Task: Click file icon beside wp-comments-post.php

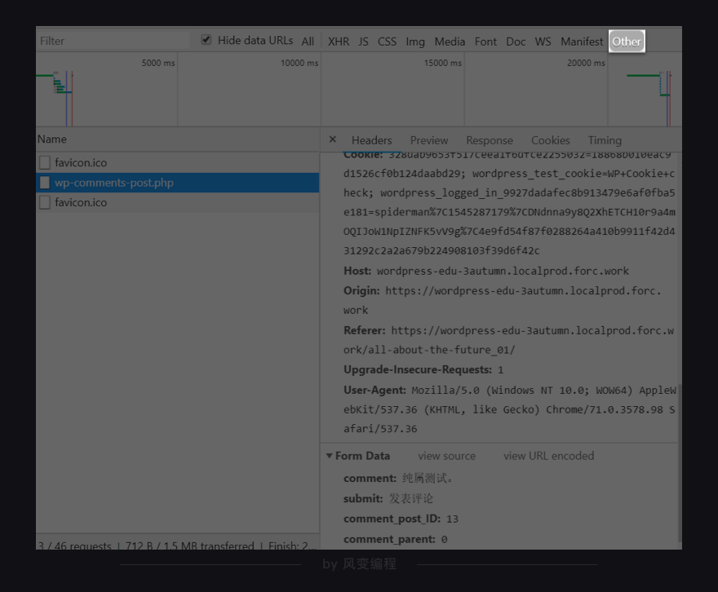Action: [x=45, y=183]
